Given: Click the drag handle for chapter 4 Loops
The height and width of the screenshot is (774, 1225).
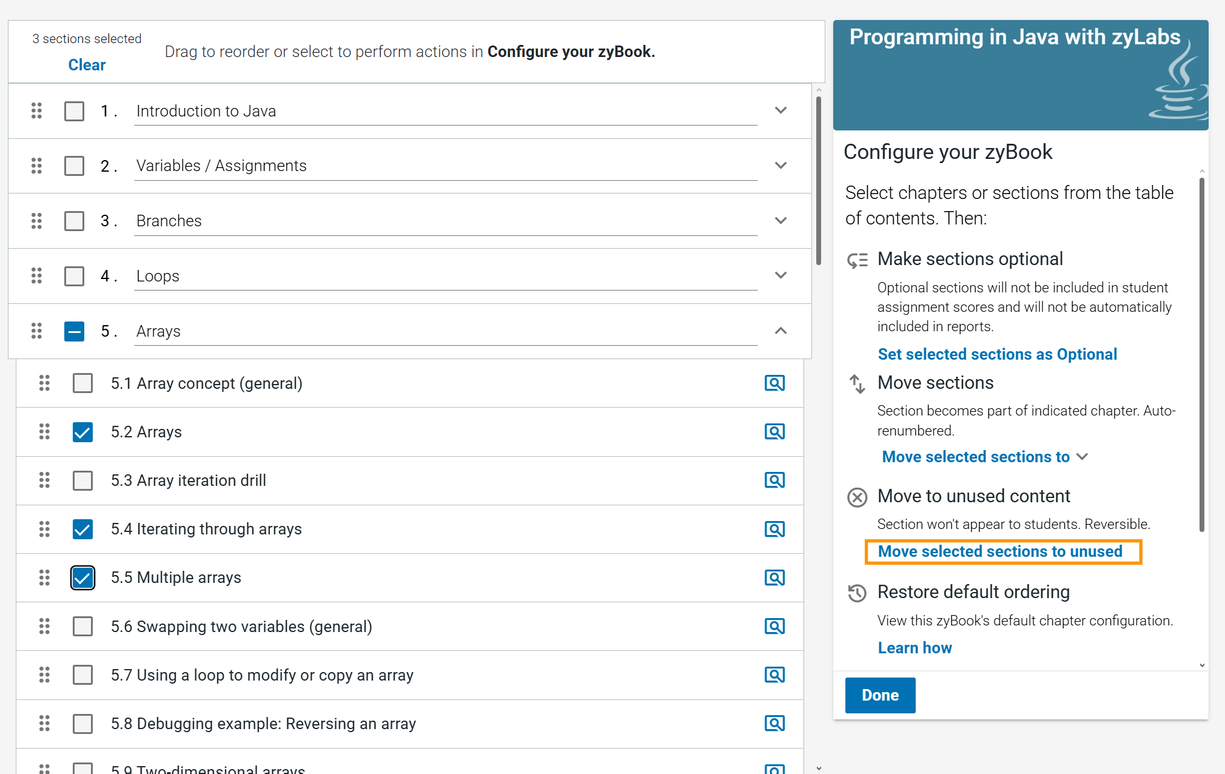Looking at the screenshot, I should tap(36, 275).
